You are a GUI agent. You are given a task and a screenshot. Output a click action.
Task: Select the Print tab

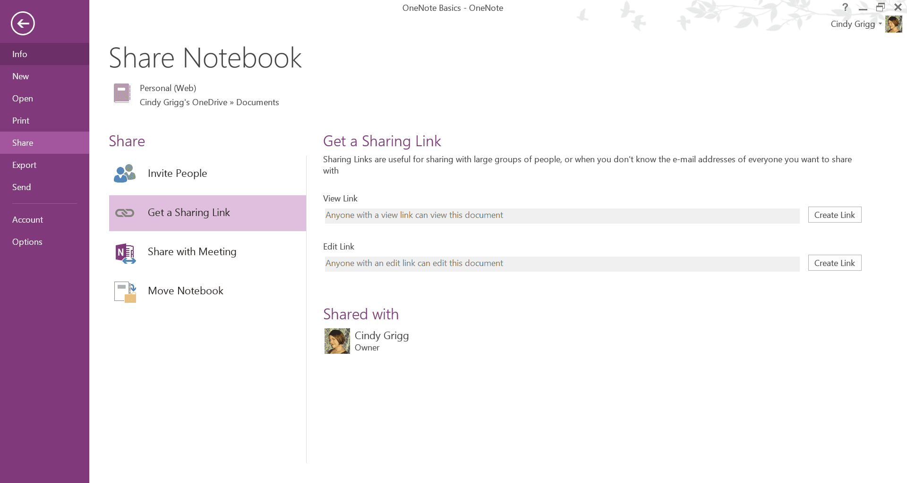pyautogui.click(x=44, y=121)
